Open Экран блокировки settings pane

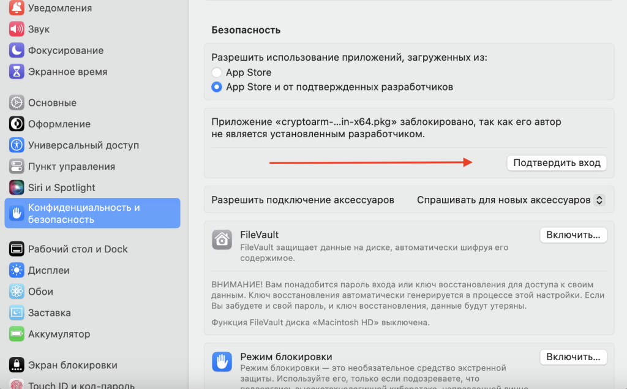[92, 365]
